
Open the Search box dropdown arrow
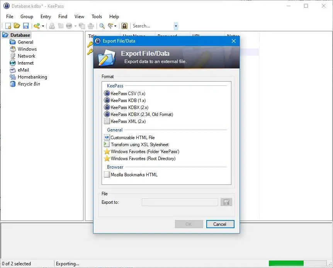point(176,26)
